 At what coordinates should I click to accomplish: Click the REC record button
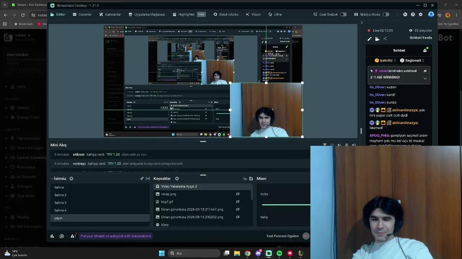(x=306, y=236)
